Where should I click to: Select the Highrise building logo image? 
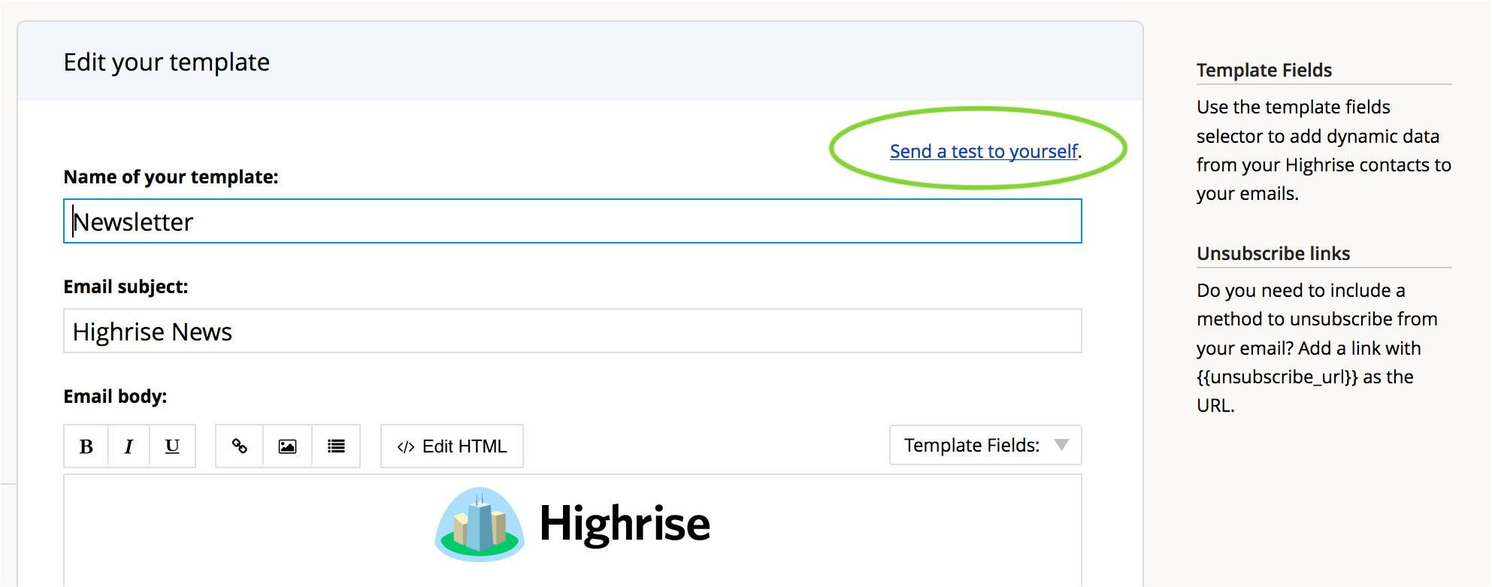coord(480,525)
